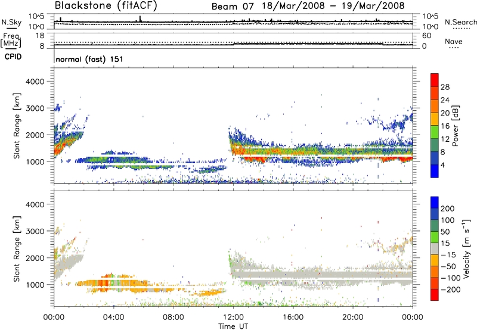Pick the bright blue segment below 4 on Power colorbar
This screenshot has width=477, height=330.
coord(435,171)
